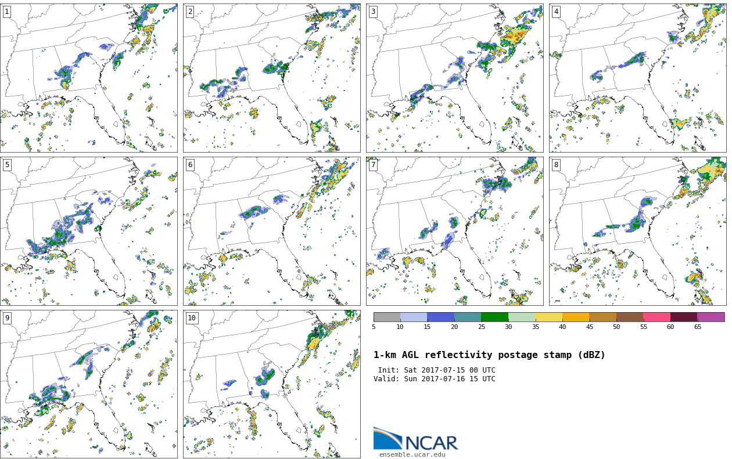Image resolution: width=732 pixels, height=459 pixels.
Task: Click the teal 20-25 dBZ swatch
Action: (468, 317)
